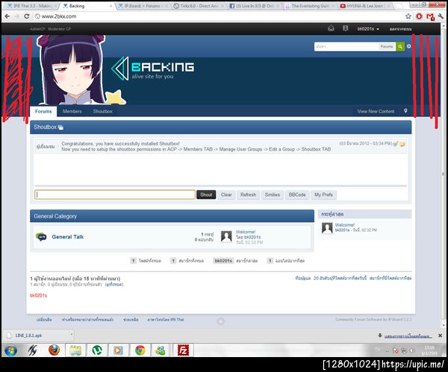Image resolution: width=448 pixels, height=372 pixels.
Task: Click the pin icon next to View New Content
Action: pos(405,111)
